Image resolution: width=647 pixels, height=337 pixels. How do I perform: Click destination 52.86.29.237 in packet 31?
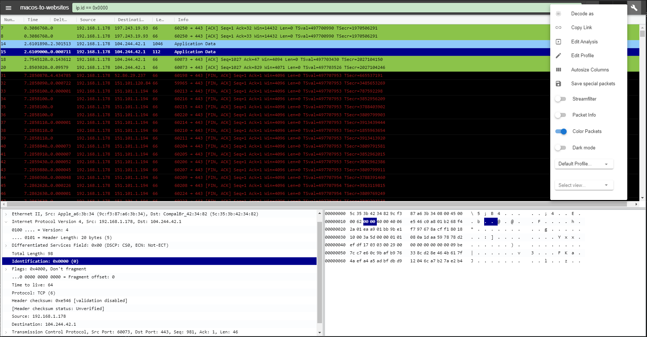click(130, 75)
